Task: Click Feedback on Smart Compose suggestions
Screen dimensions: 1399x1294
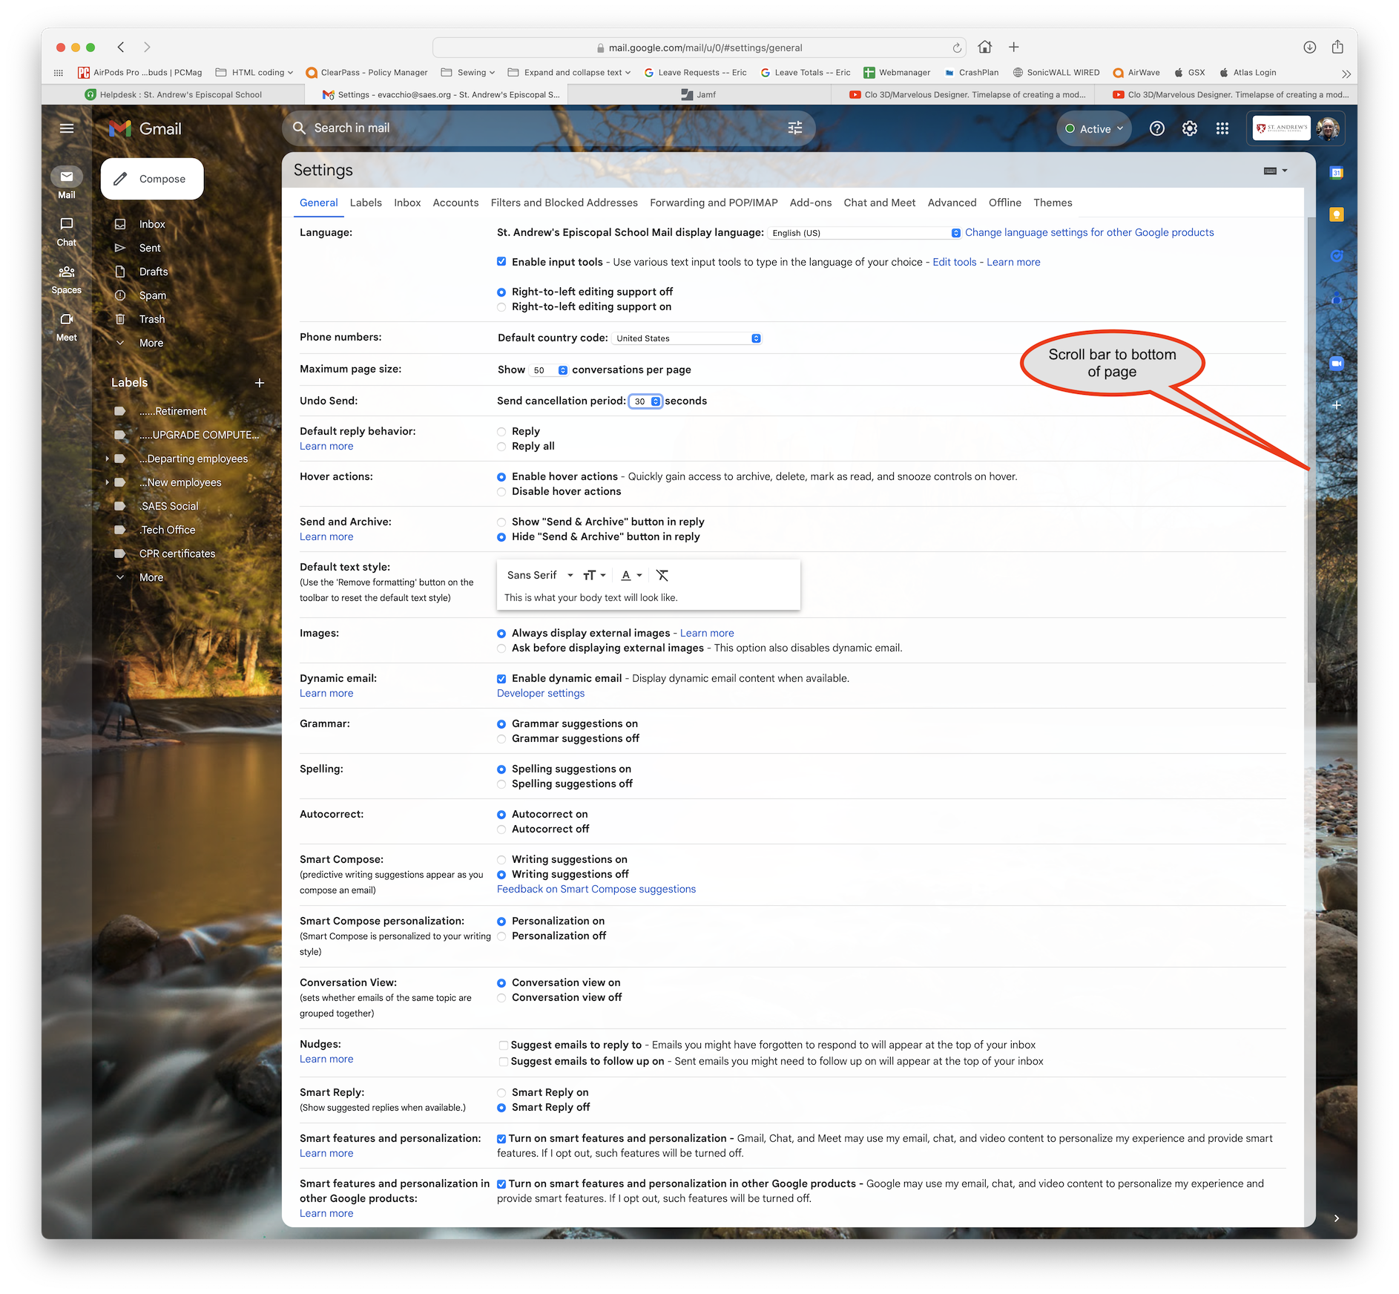Action: [x=596, y=889]
